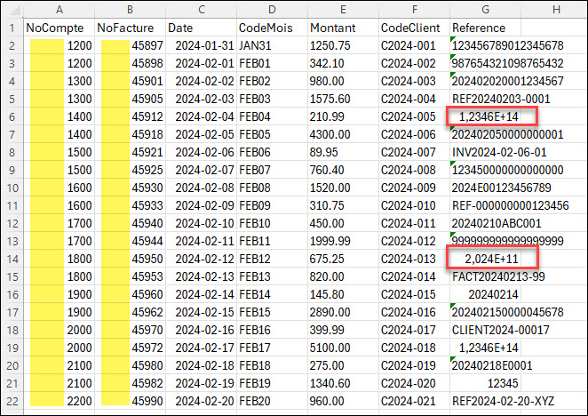This screenshot has height=416, width=588.
Task: Click the cell containing 2,024E+11
Action: [492, 259]
